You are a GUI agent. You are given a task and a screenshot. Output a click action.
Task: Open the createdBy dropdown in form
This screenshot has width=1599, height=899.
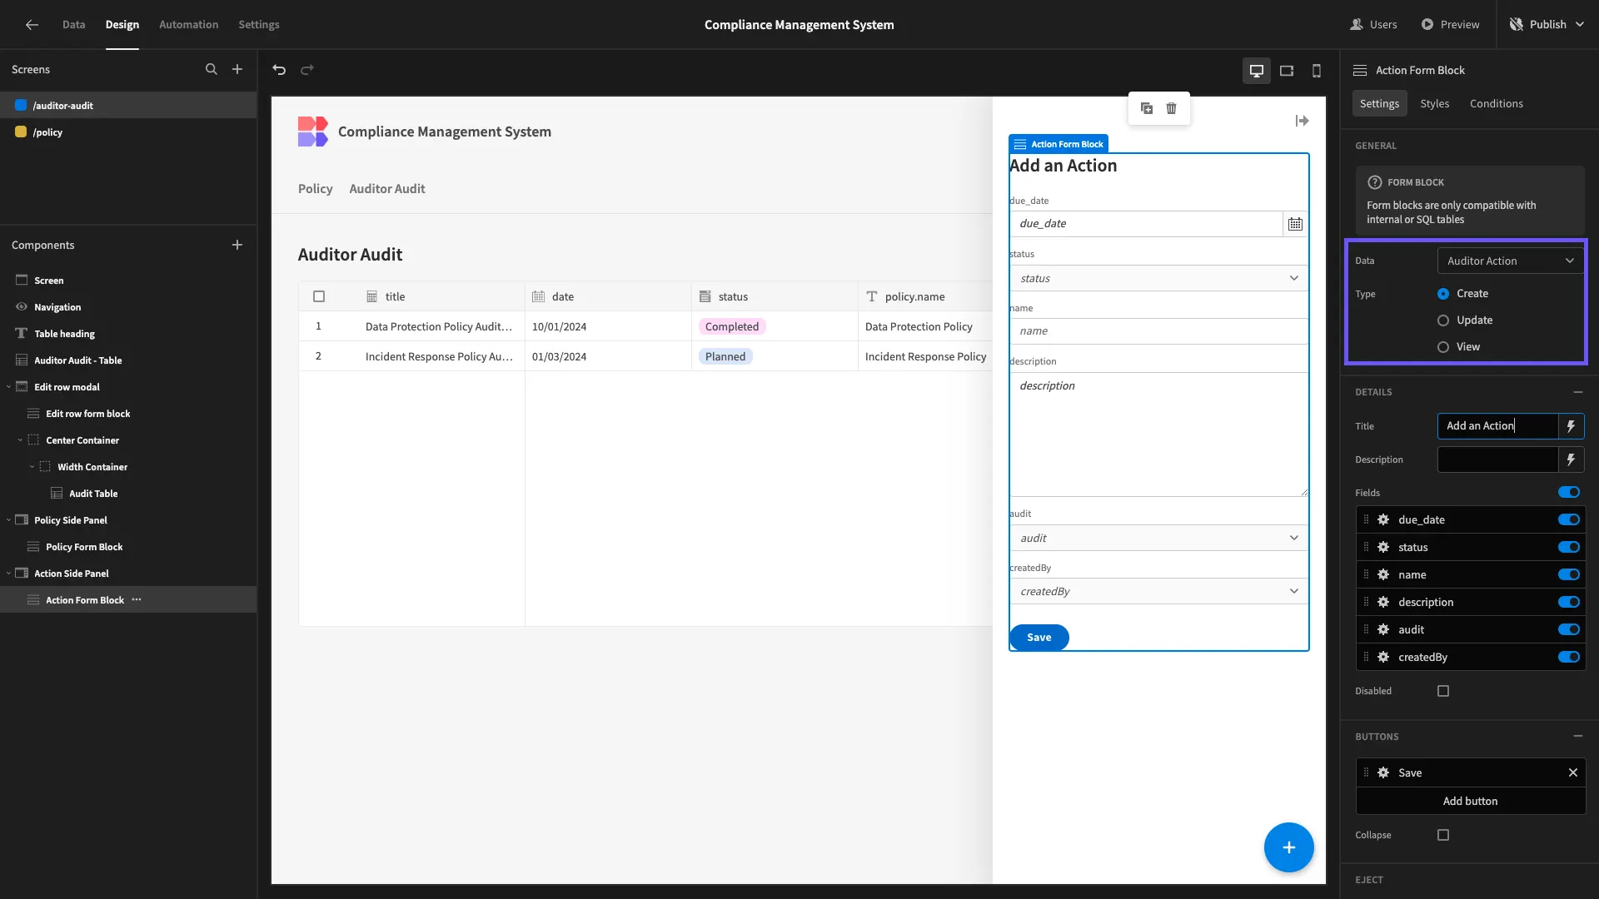click(1158, 591)
